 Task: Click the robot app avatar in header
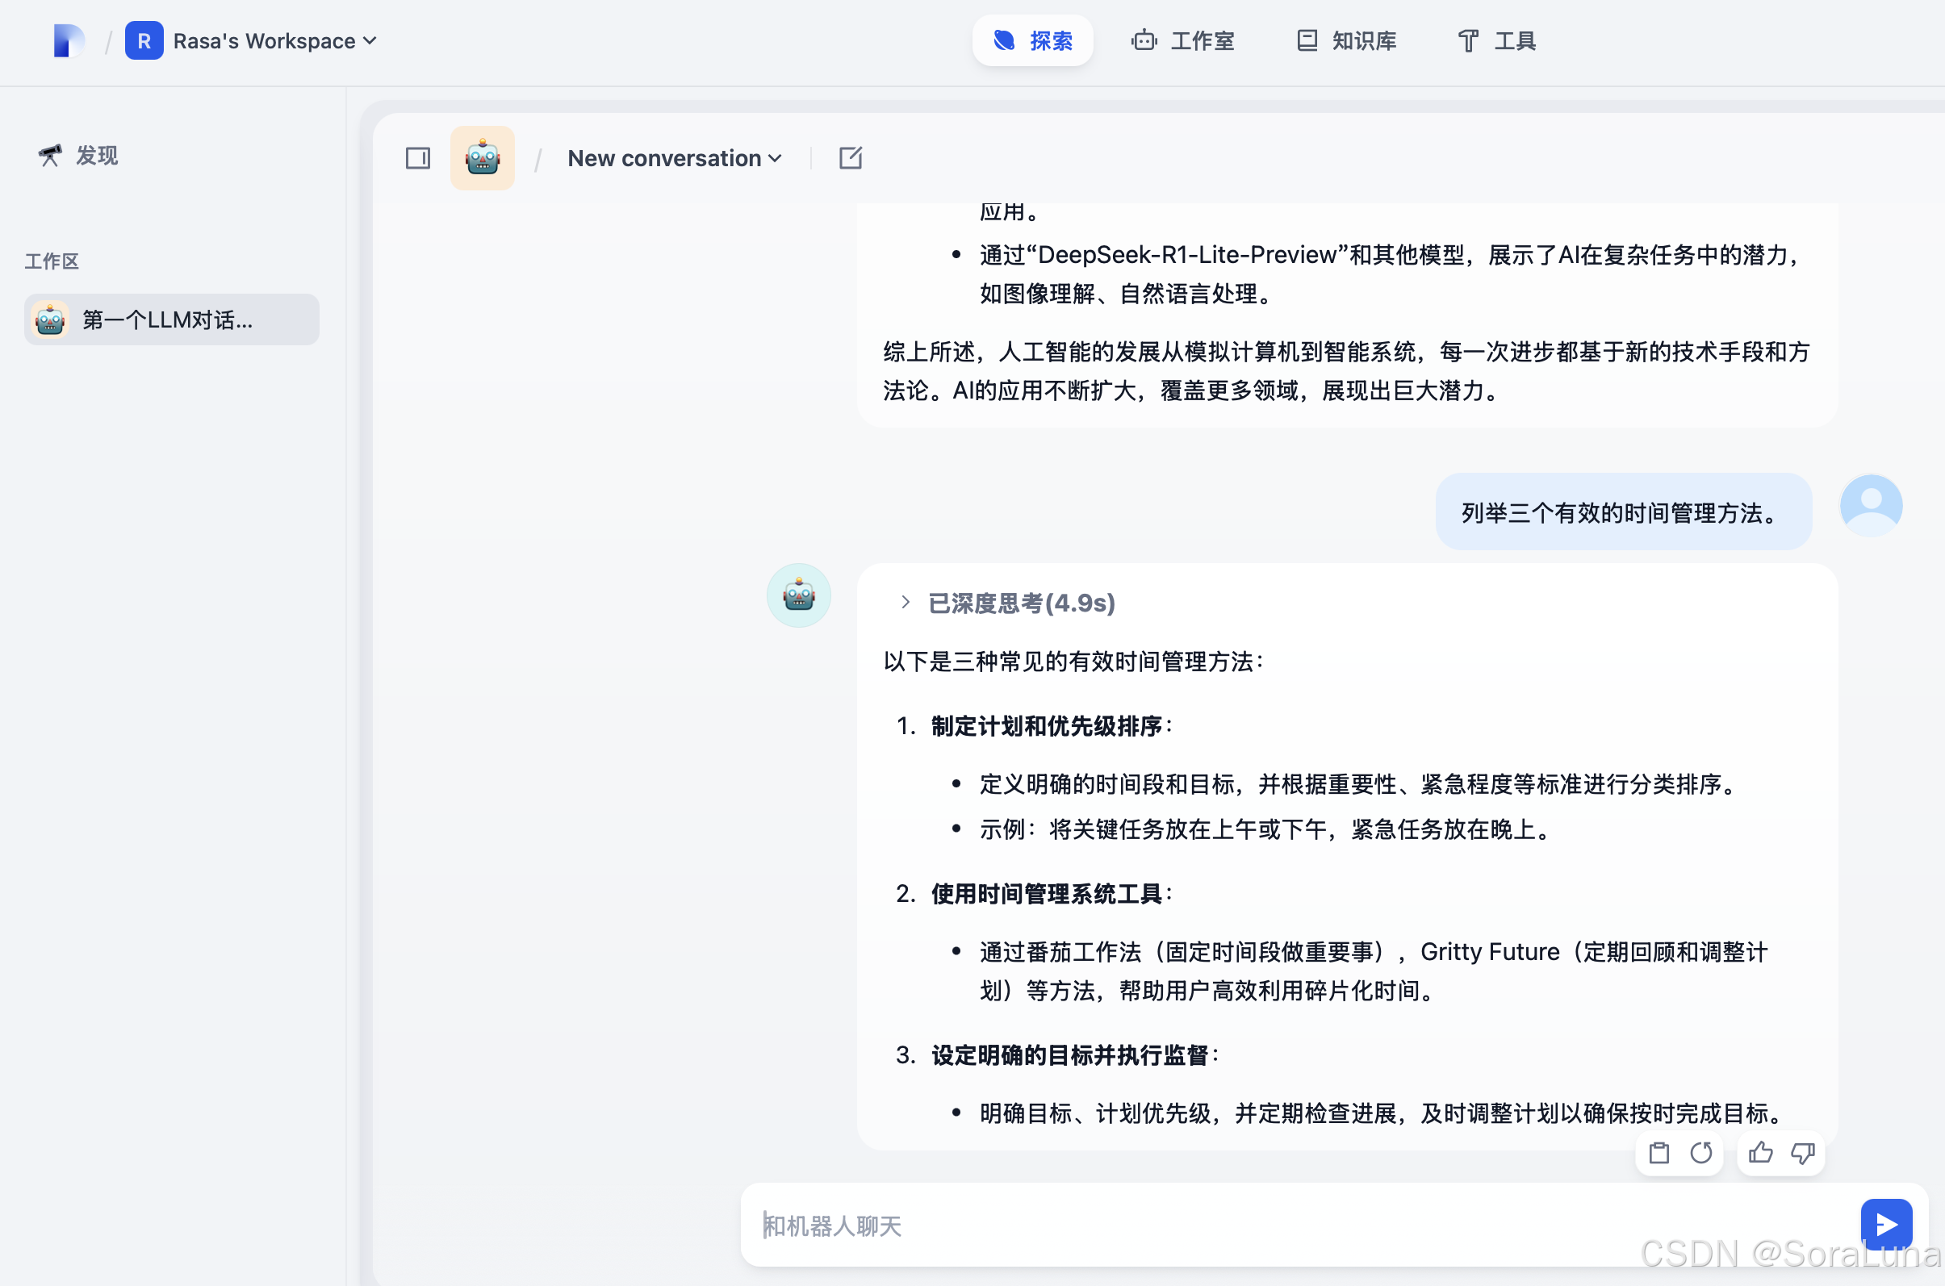click(483, 157)
